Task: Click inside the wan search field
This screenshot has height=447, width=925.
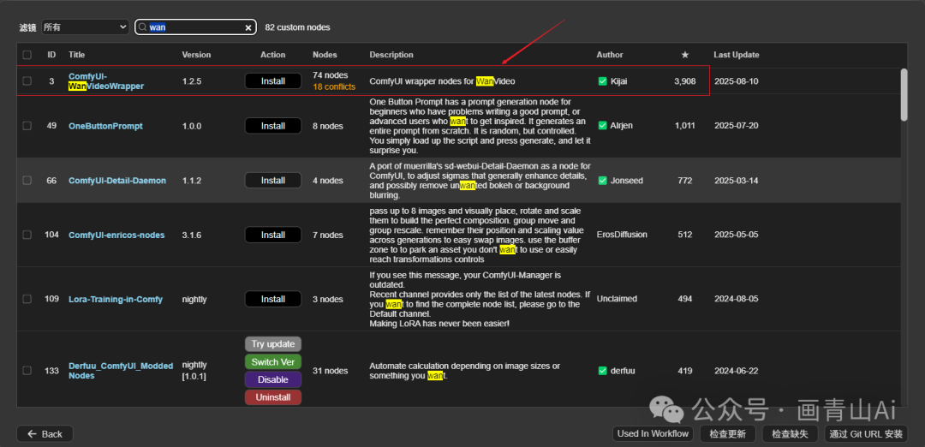Action: point(194,27)
